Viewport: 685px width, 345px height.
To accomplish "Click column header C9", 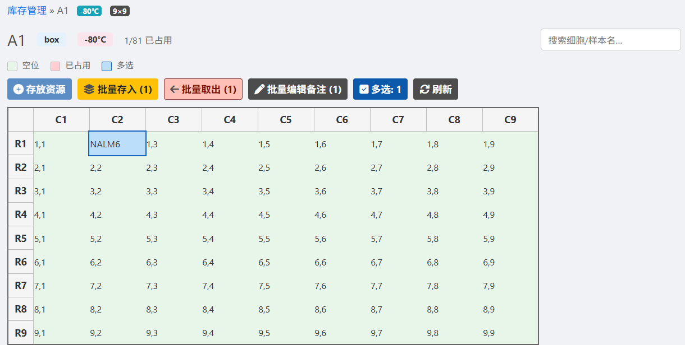I will pyautogui.click(x=510, y=119).
